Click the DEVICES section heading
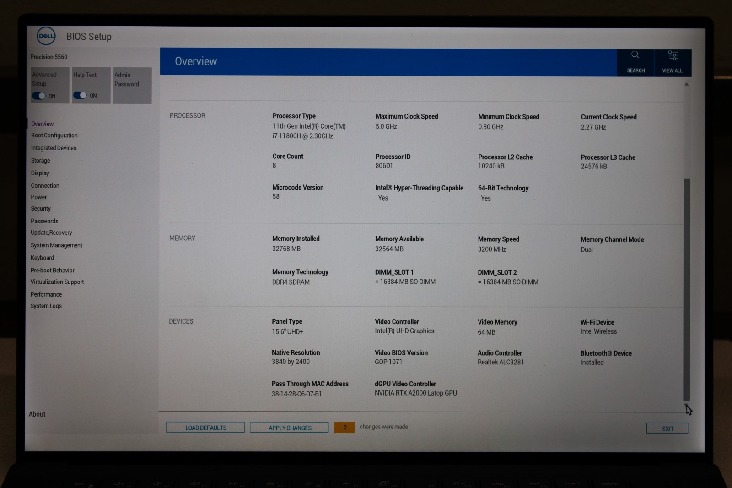The height and width of the screenshot is (488, 732). pos(181,321)
